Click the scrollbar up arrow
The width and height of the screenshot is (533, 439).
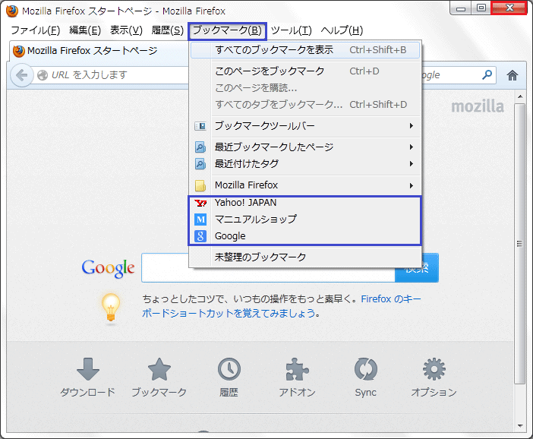point(520,96)
